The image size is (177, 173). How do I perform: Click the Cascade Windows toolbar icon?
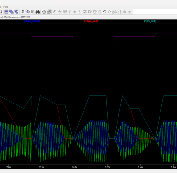point(11,12)
